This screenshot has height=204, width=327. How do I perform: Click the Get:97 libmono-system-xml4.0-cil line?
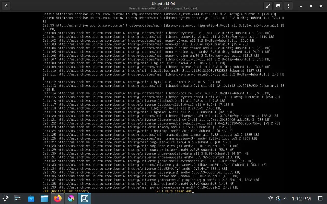pyautogui.click(x=159, y=14)
